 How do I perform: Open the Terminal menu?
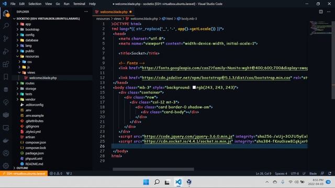pos(79,4)
